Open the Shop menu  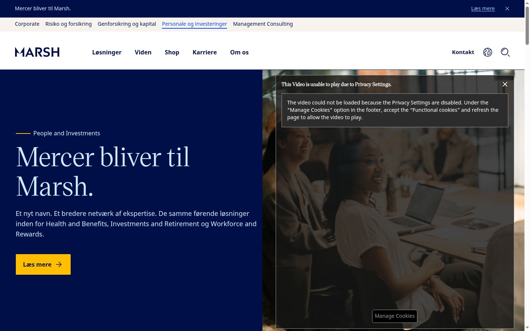pos(172,52)
